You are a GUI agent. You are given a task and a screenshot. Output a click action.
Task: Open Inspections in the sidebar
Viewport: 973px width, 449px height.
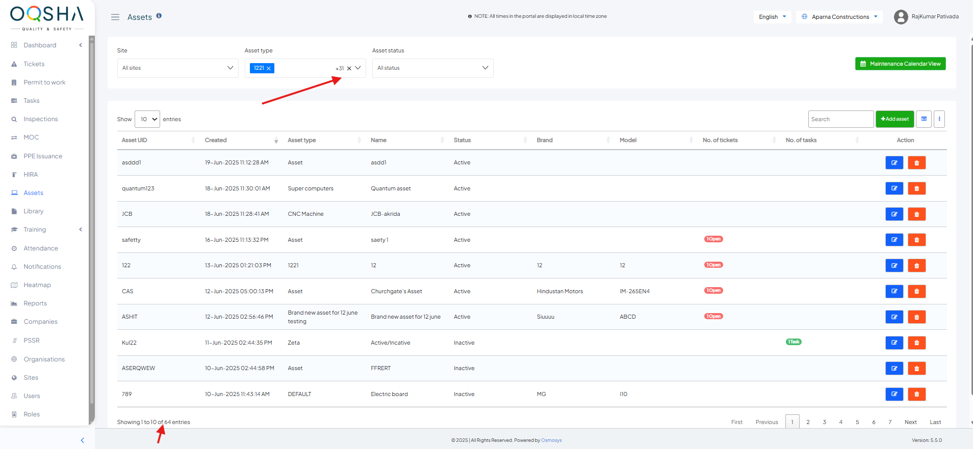41,119
